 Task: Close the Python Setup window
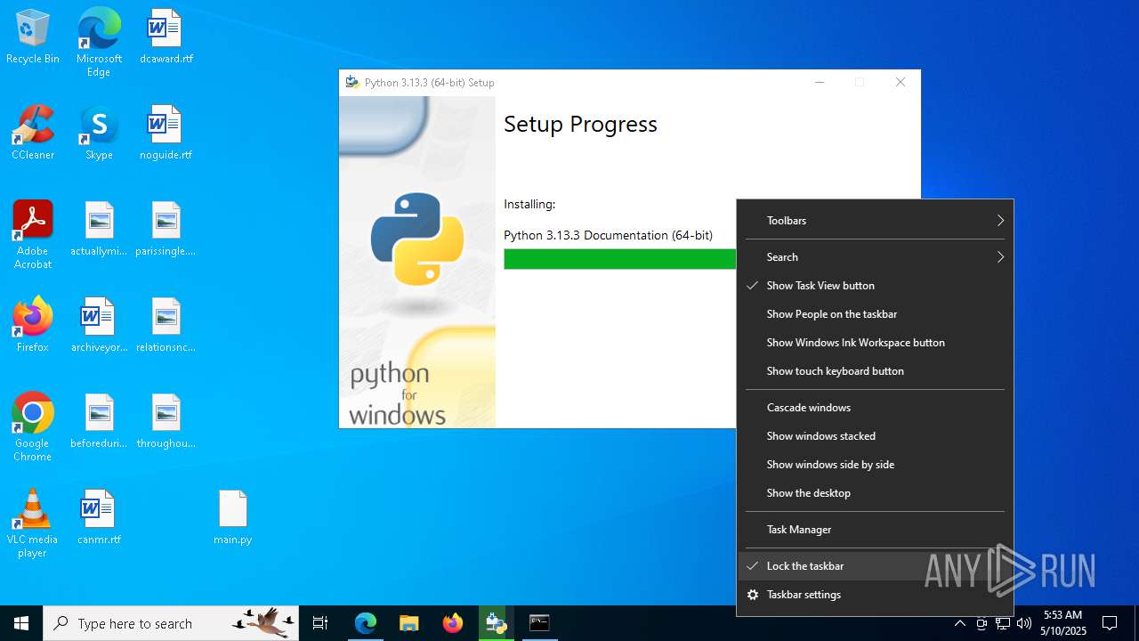[901, 83]
